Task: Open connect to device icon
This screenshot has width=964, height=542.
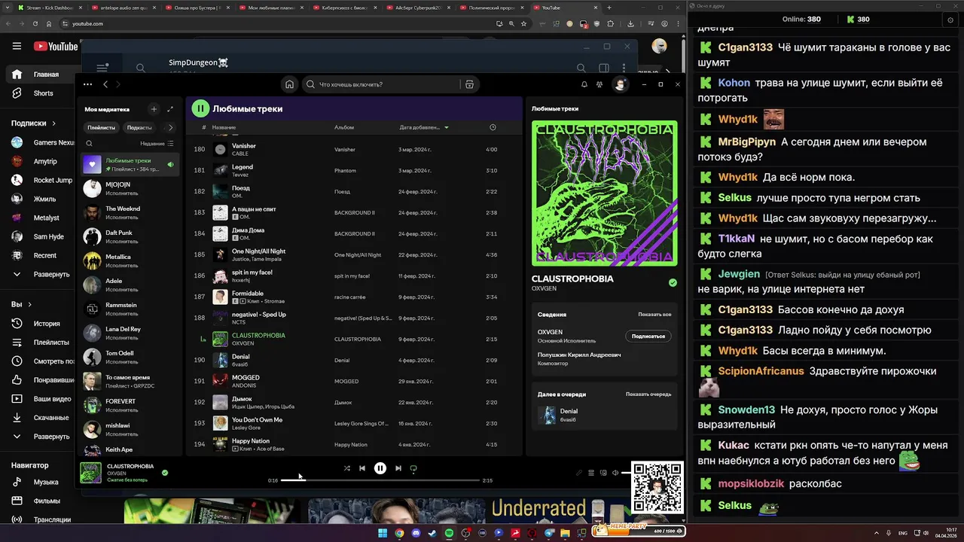Action: click(x=603, y=473)
